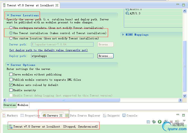Click the Tomcat server icon in Servers list

[11, 126]
